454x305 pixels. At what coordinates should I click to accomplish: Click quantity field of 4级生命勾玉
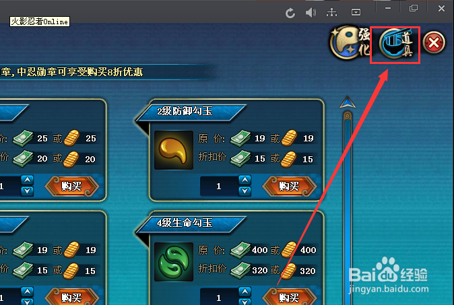coord(219,297)
